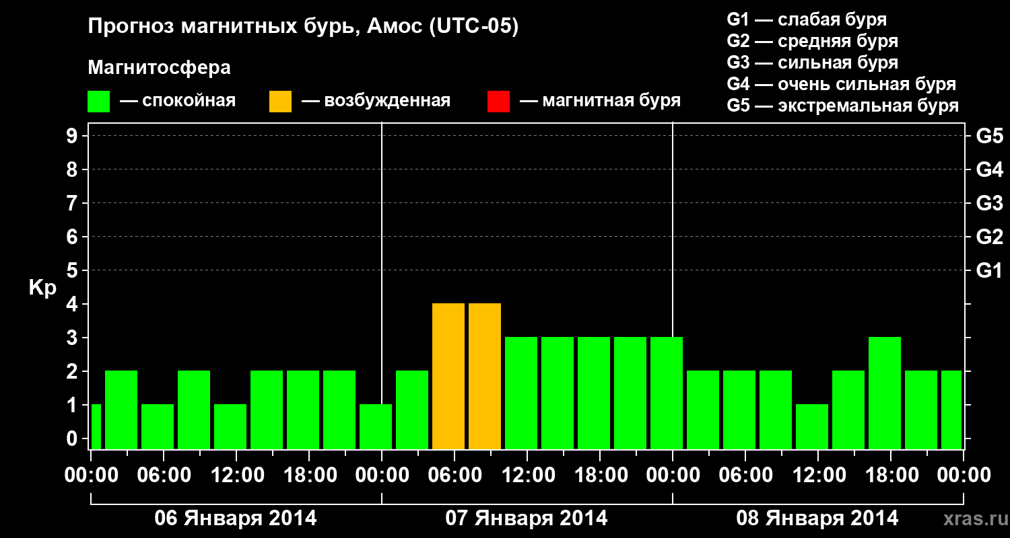Click the red 'магнитная буря' legend swatch

tap(498, 102)
